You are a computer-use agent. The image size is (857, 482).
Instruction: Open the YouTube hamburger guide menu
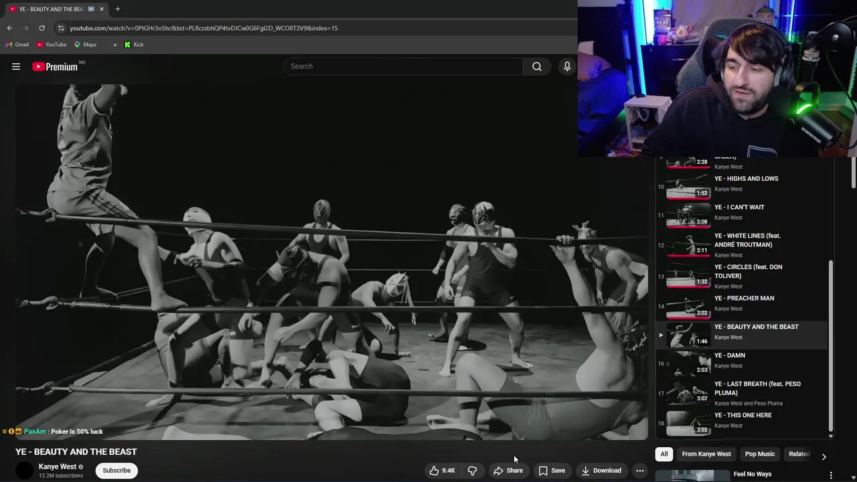click(x=16, y=66)
